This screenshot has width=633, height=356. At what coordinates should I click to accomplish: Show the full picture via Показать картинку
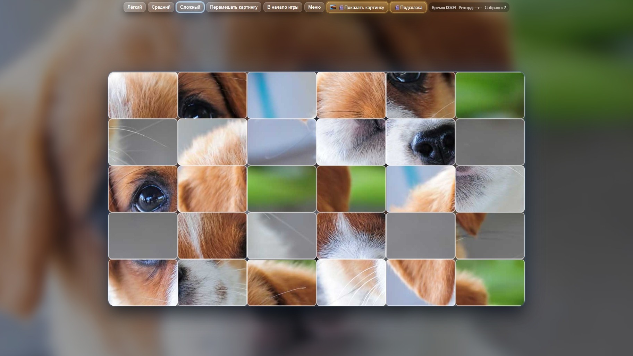pyautogui.click(x=361, y=7)
